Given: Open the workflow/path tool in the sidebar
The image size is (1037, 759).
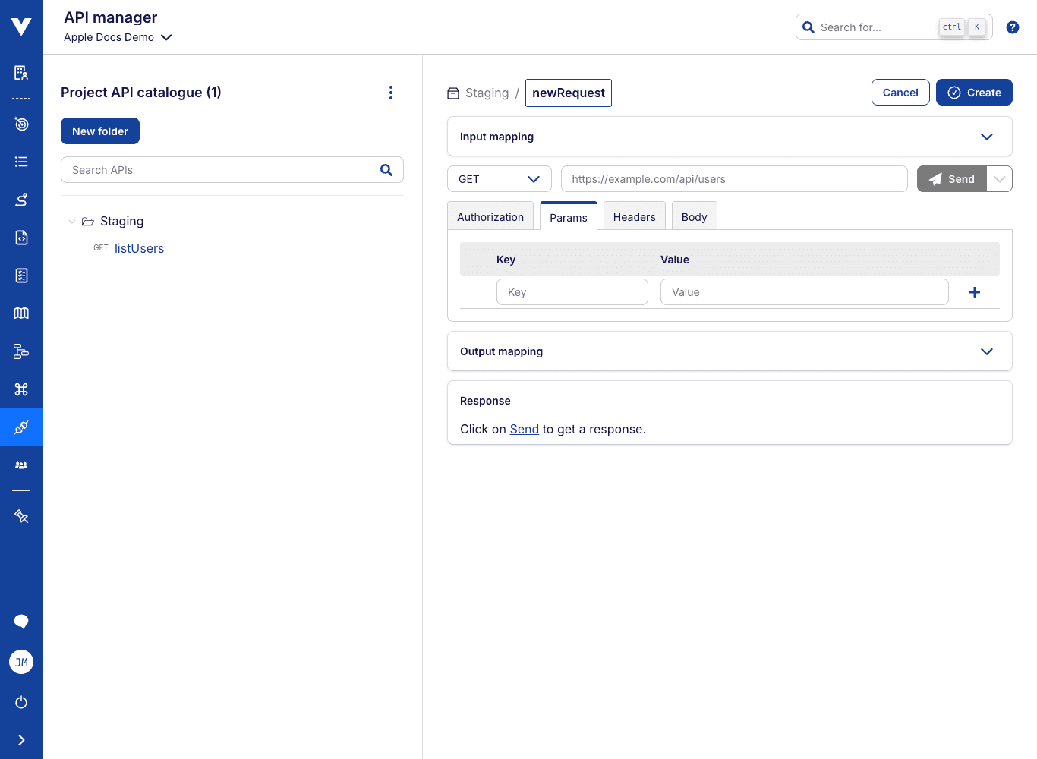Looking at the screenshot, I should [x=20, y=200].
